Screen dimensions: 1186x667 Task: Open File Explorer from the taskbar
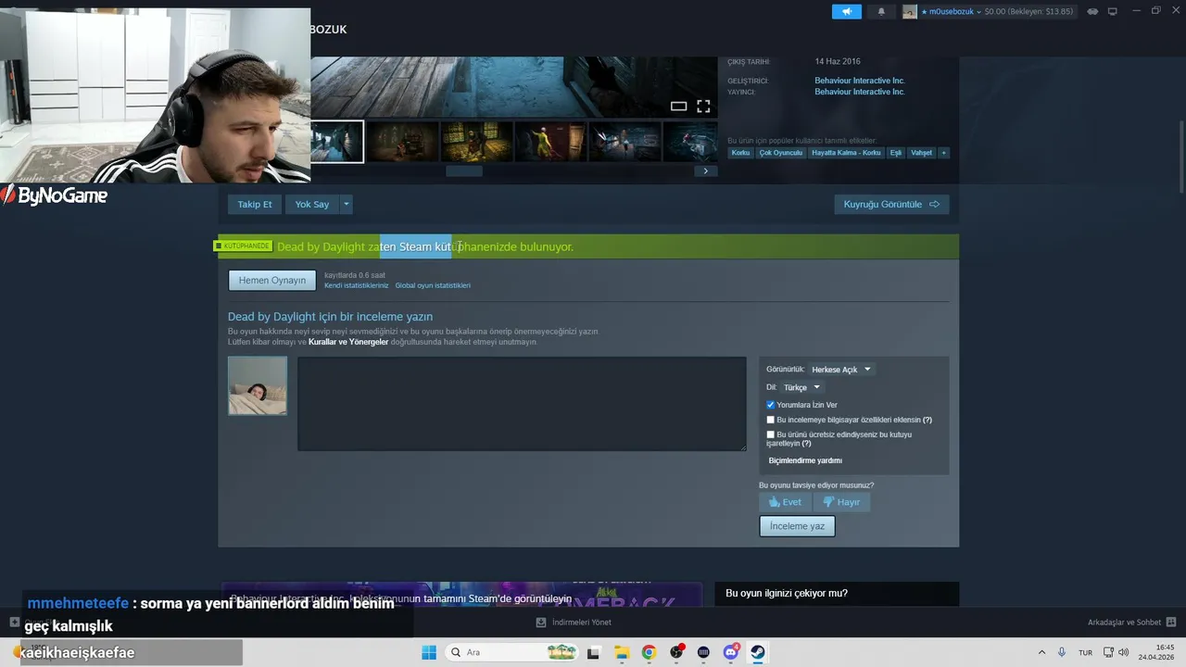[621, 652]
